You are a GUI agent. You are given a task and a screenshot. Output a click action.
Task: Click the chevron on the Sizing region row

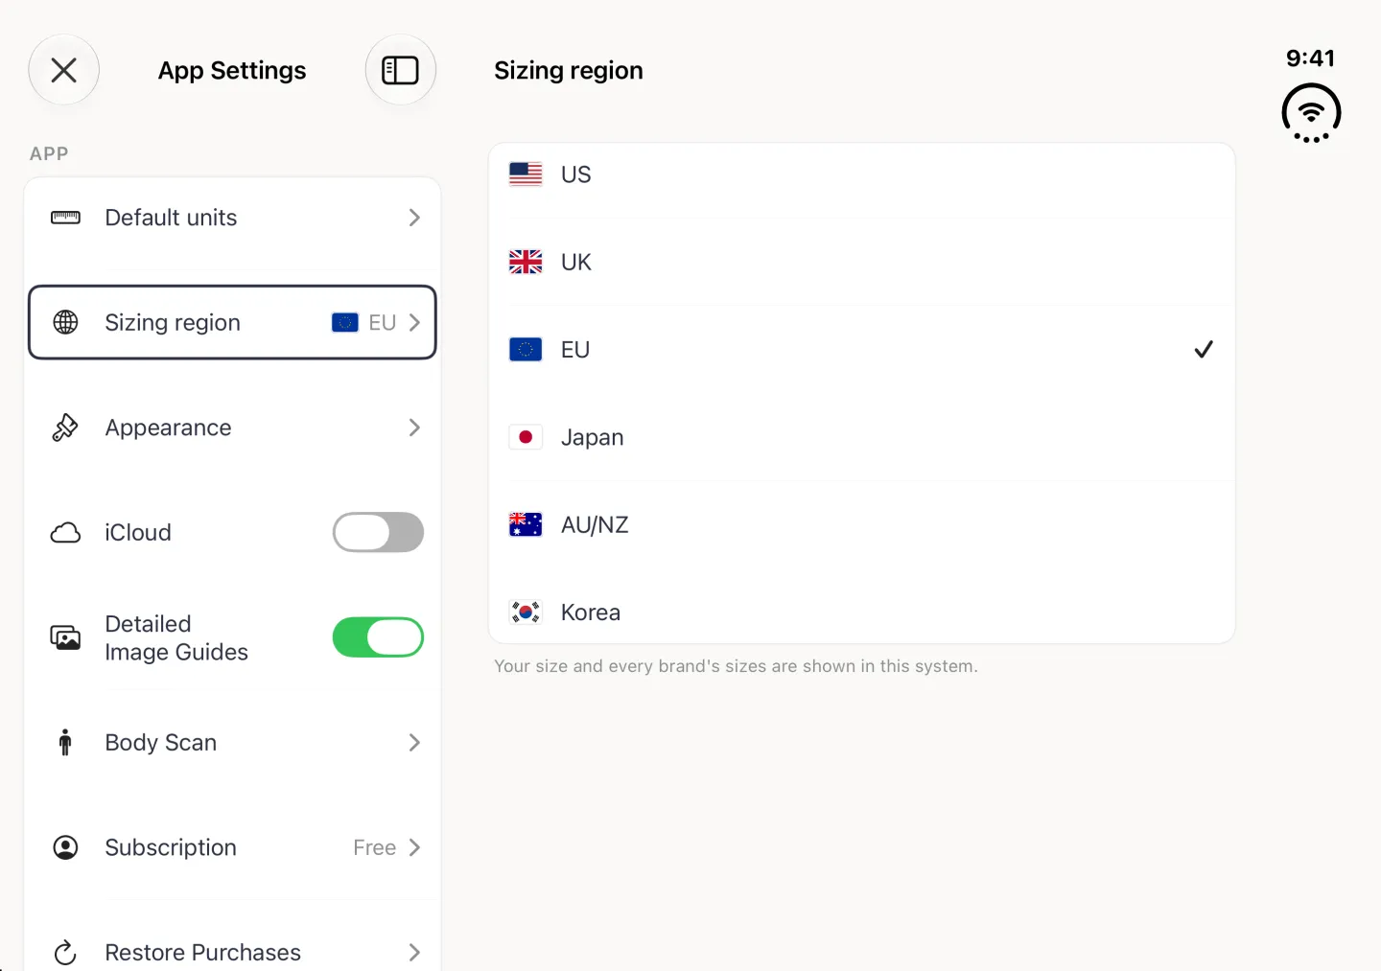click(414, 323)
